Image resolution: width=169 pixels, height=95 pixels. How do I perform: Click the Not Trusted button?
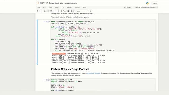click(x=128, y=7)
